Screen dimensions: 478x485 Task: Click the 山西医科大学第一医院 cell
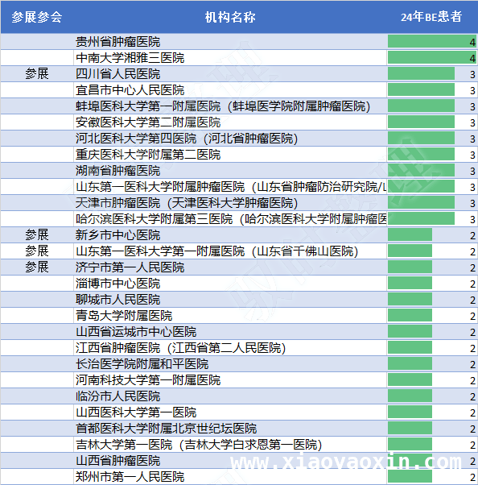[230, 412]
